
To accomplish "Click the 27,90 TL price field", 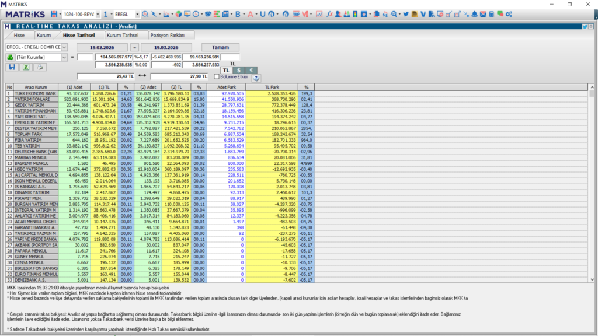I will [x=179, y=76].
